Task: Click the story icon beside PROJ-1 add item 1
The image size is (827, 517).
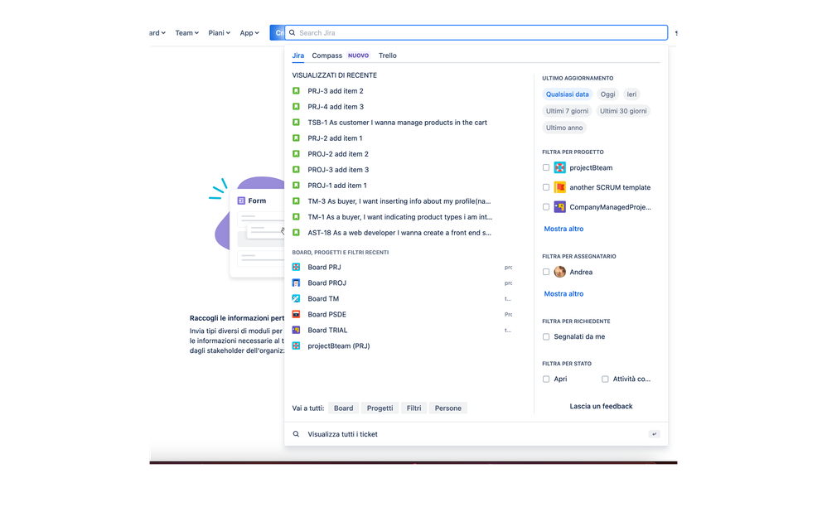Action: pyautogui.click(x=297, y=186)
